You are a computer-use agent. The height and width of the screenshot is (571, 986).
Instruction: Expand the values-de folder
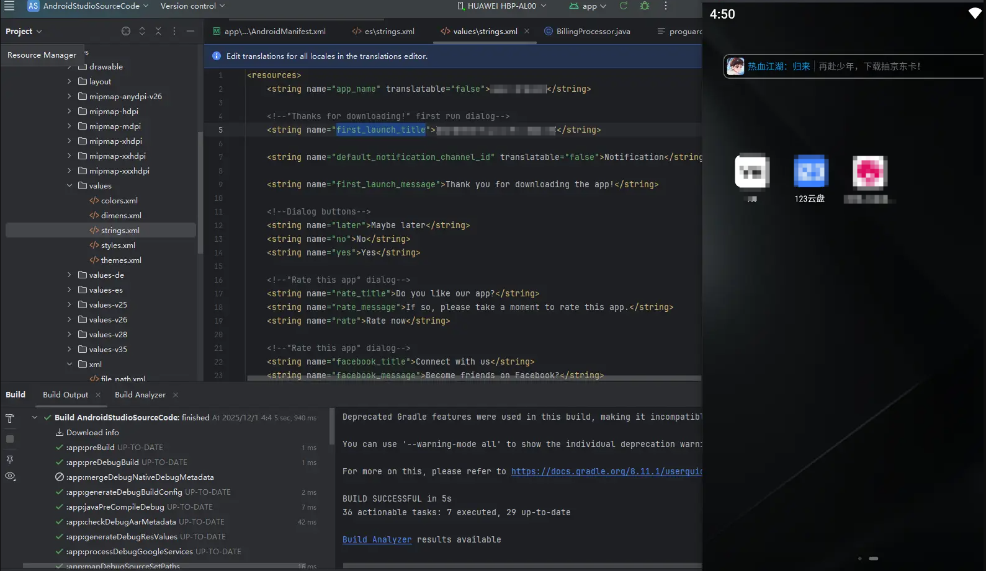click(69, 275)
